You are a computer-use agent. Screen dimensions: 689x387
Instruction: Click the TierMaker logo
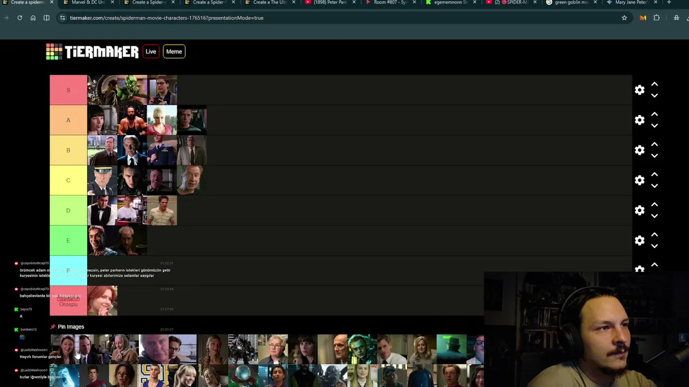tap(92, 52)
